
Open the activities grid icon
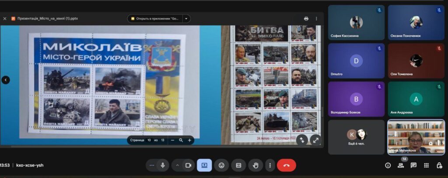426,165
